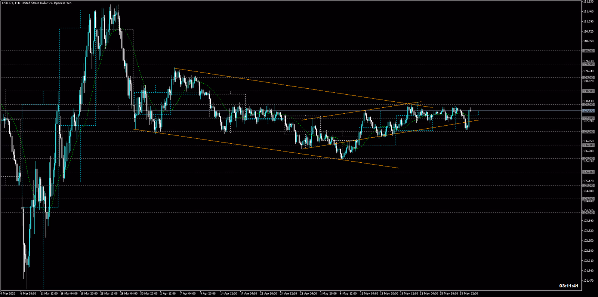Click the 29 Apr 04:00 time axis label

308,294
